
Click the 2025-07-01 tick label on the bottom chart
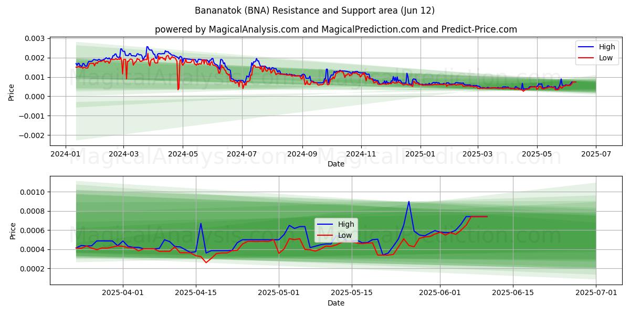pos(596,293)
